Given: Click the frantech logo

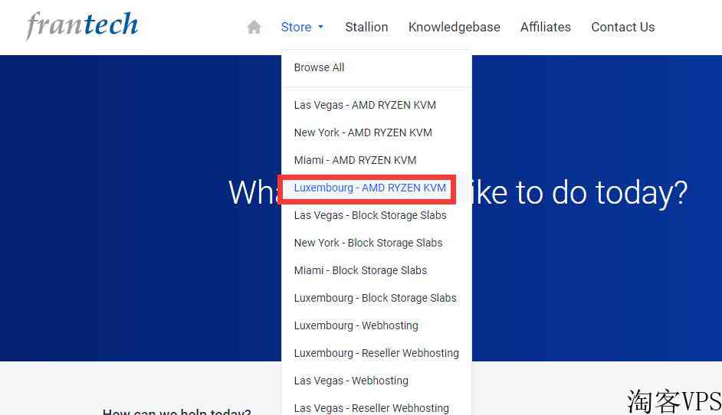Looking at the screenshot, I should tap(82, 25).
